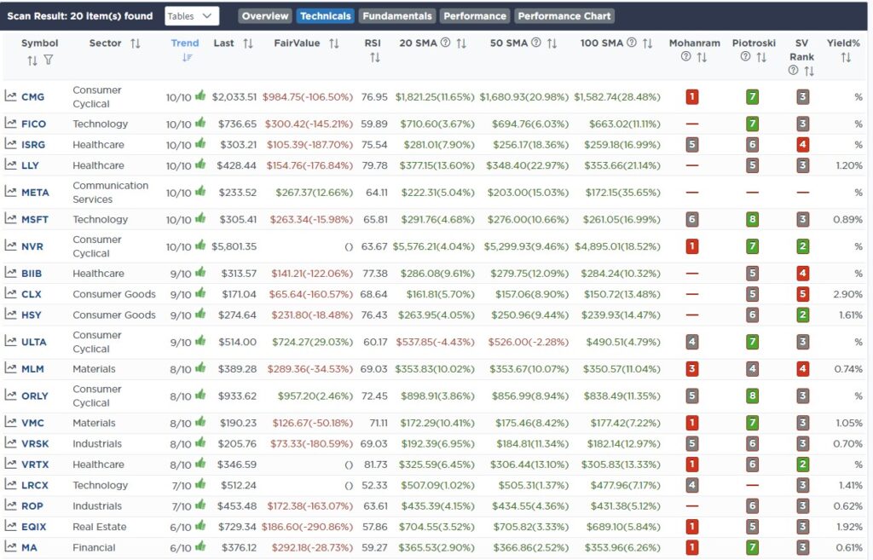Open the Performance tab
Image resolution: width=873 pixels, height=560 pixels.
[475, 16]
